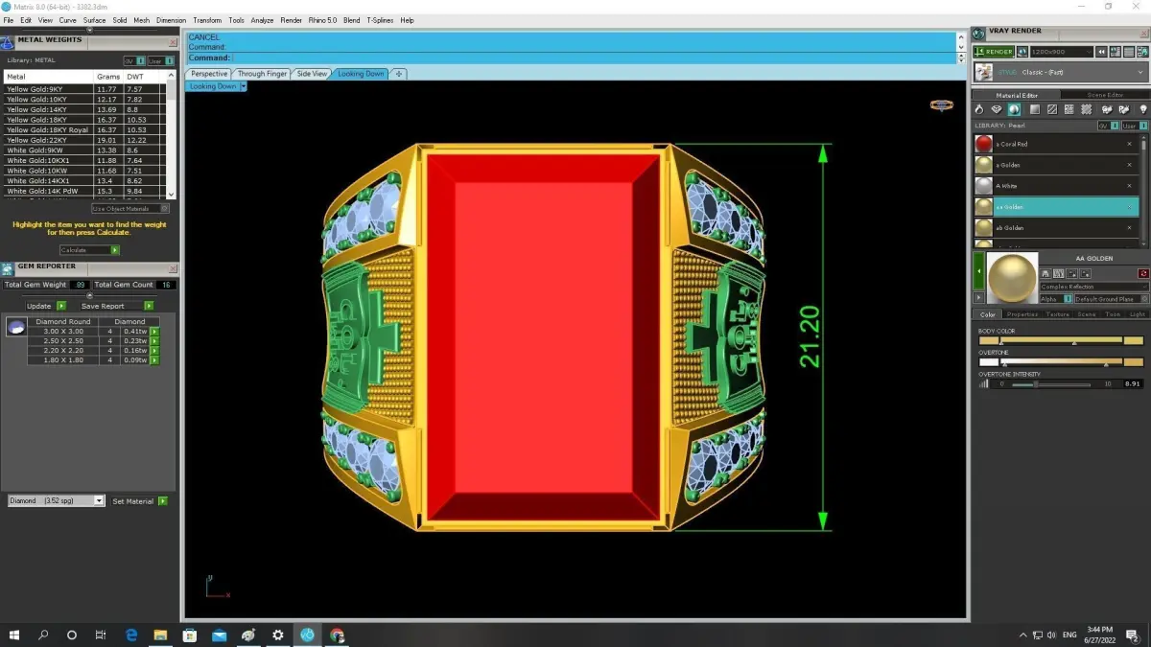Open Microsoft Edge from the taskbar
The height and width of the screenshot is (647, 1151).
(131, 635)
